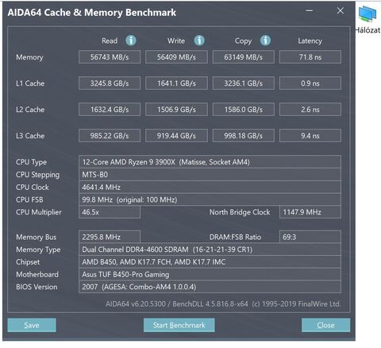381x348 pixels.
Task: Click the L1 Cache Read value
Action: [x=110, y=83]
